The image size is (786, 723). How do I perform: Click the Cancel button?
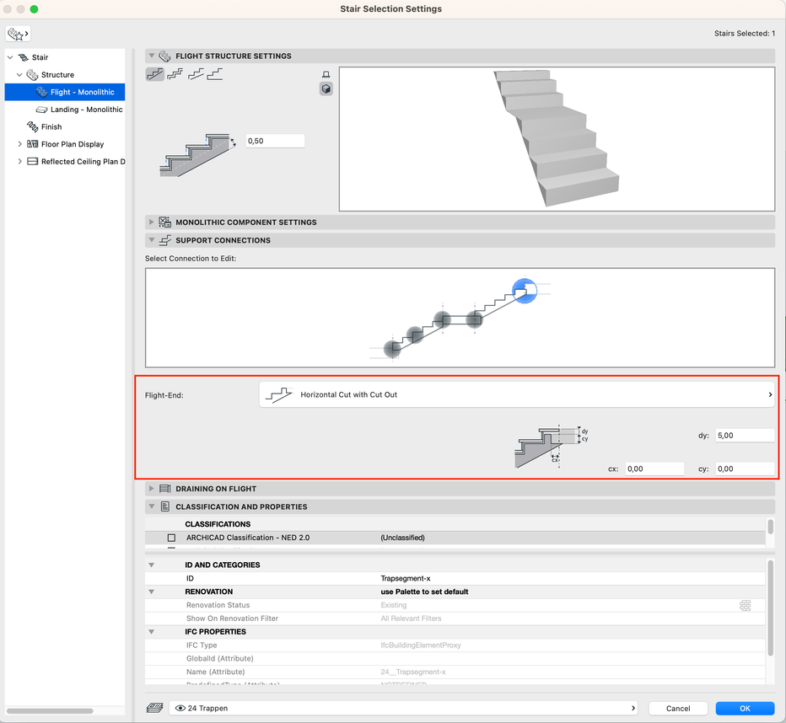point(678,708)
